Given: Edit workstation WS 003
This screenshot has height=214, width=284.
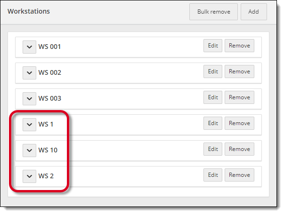Looking at the screenshot, I should click(x=213, y=97).
